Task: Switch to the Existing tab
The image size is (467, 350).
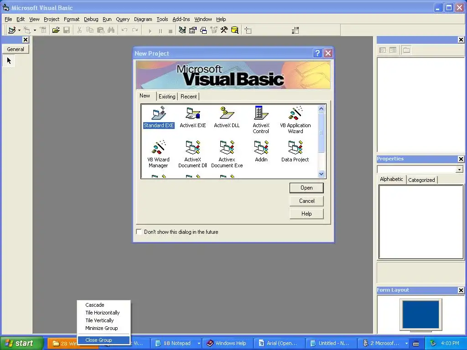Action: (x=167, y=97)
